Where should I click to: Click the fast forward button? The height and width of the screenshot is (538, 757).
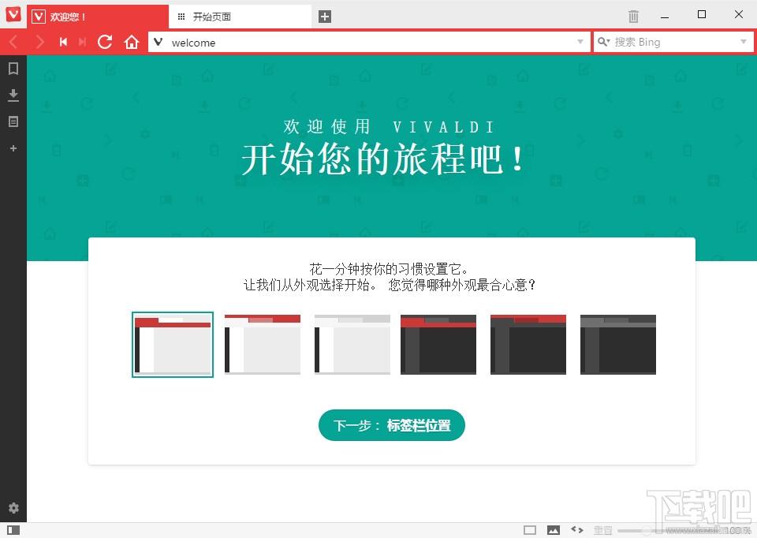(82, 42)
